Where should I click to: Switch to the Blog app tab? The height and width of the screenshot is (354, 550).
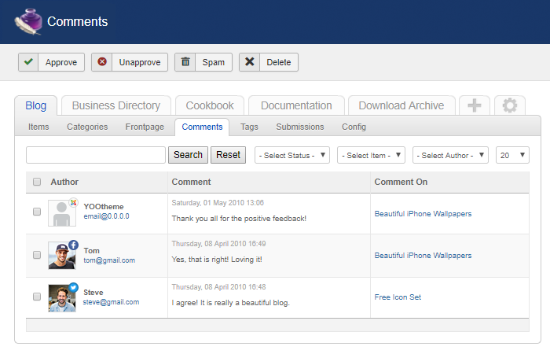pyautogui.click(x=36, y=105)
